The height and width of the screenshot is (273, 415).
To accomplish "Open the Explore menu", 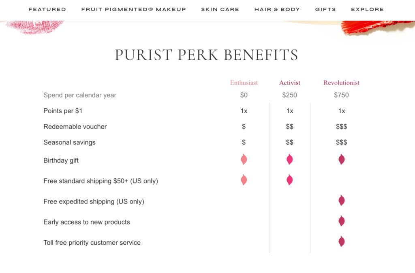I will pos(367,9).
